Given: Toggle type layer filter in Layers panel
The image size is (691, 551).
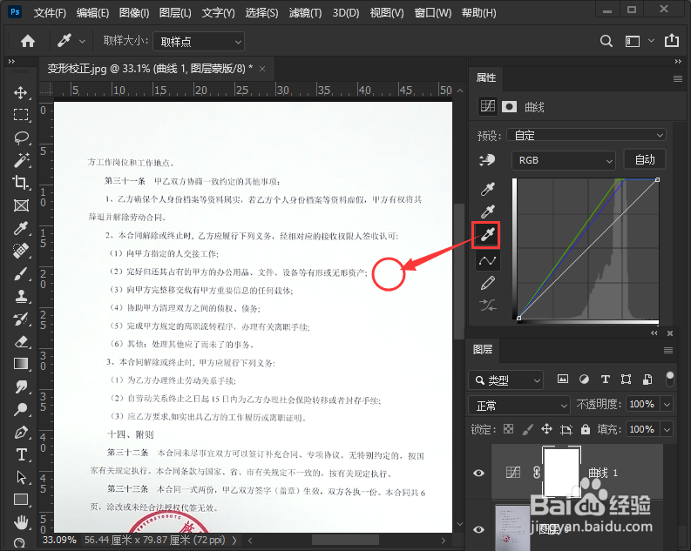Looking at the screenshot, I should point(606,380).
